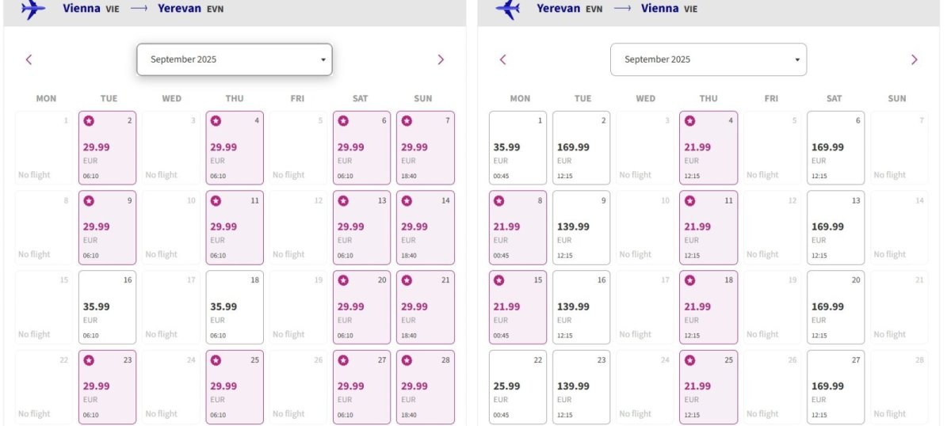This screenshot has width=951, height=426.
Task: Open the outbound September 2025 month dropdown
Action: (234, 59)
